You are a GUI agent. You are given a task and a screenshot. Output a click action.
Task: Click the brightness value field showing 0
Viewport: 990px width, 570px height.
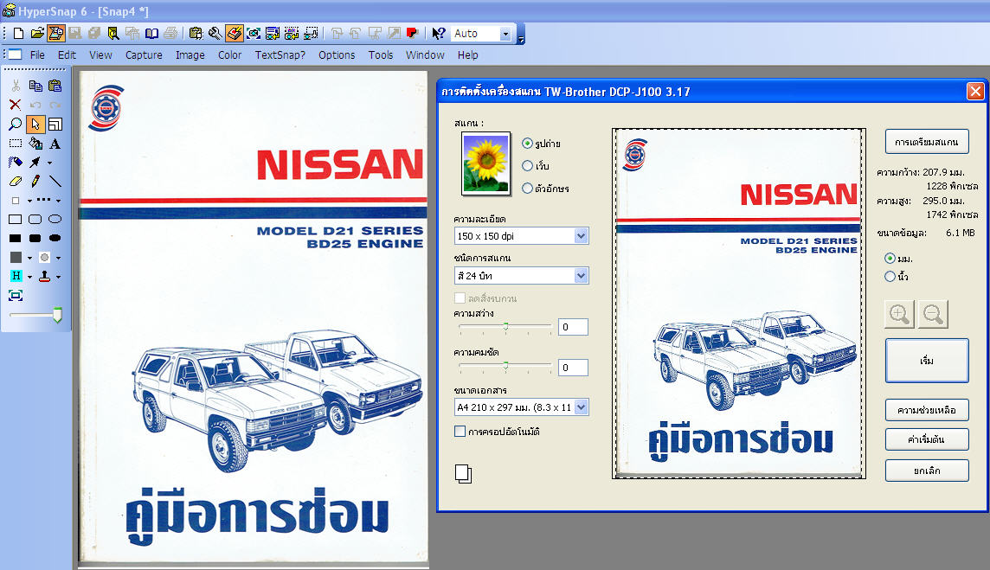(x=573, y=327)
